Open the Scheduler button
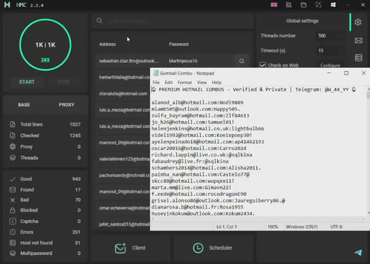 pos(213,248)
